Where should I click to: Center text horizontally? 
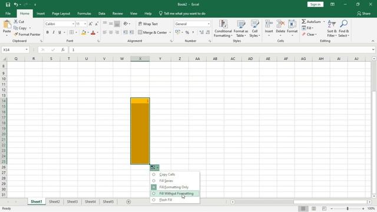click(111, 32)
